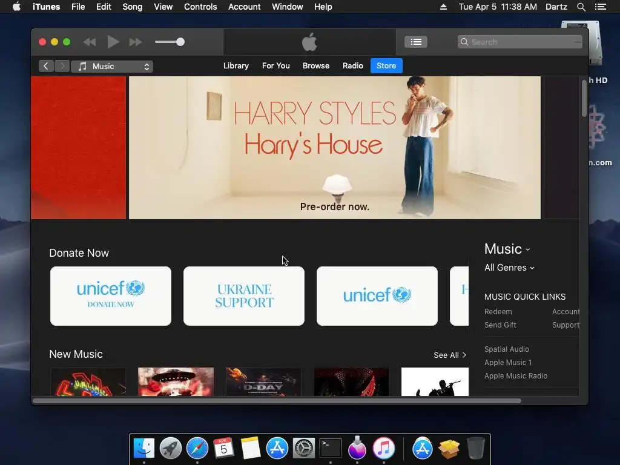Image resolution: width=620 pixels, height=465 pixels.
Task: Click the rewind playback button
Action: click(x=90, y=42)
